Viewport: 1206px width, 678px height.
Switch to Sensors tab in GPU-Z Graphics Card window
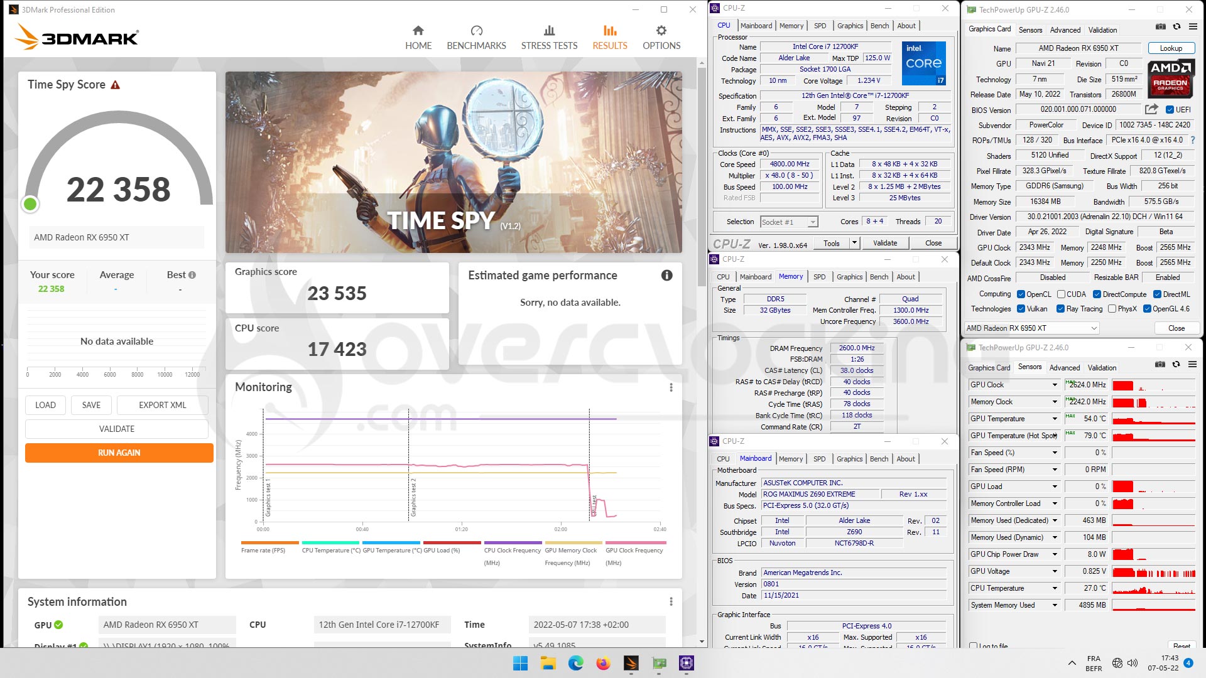point(1030,30)
